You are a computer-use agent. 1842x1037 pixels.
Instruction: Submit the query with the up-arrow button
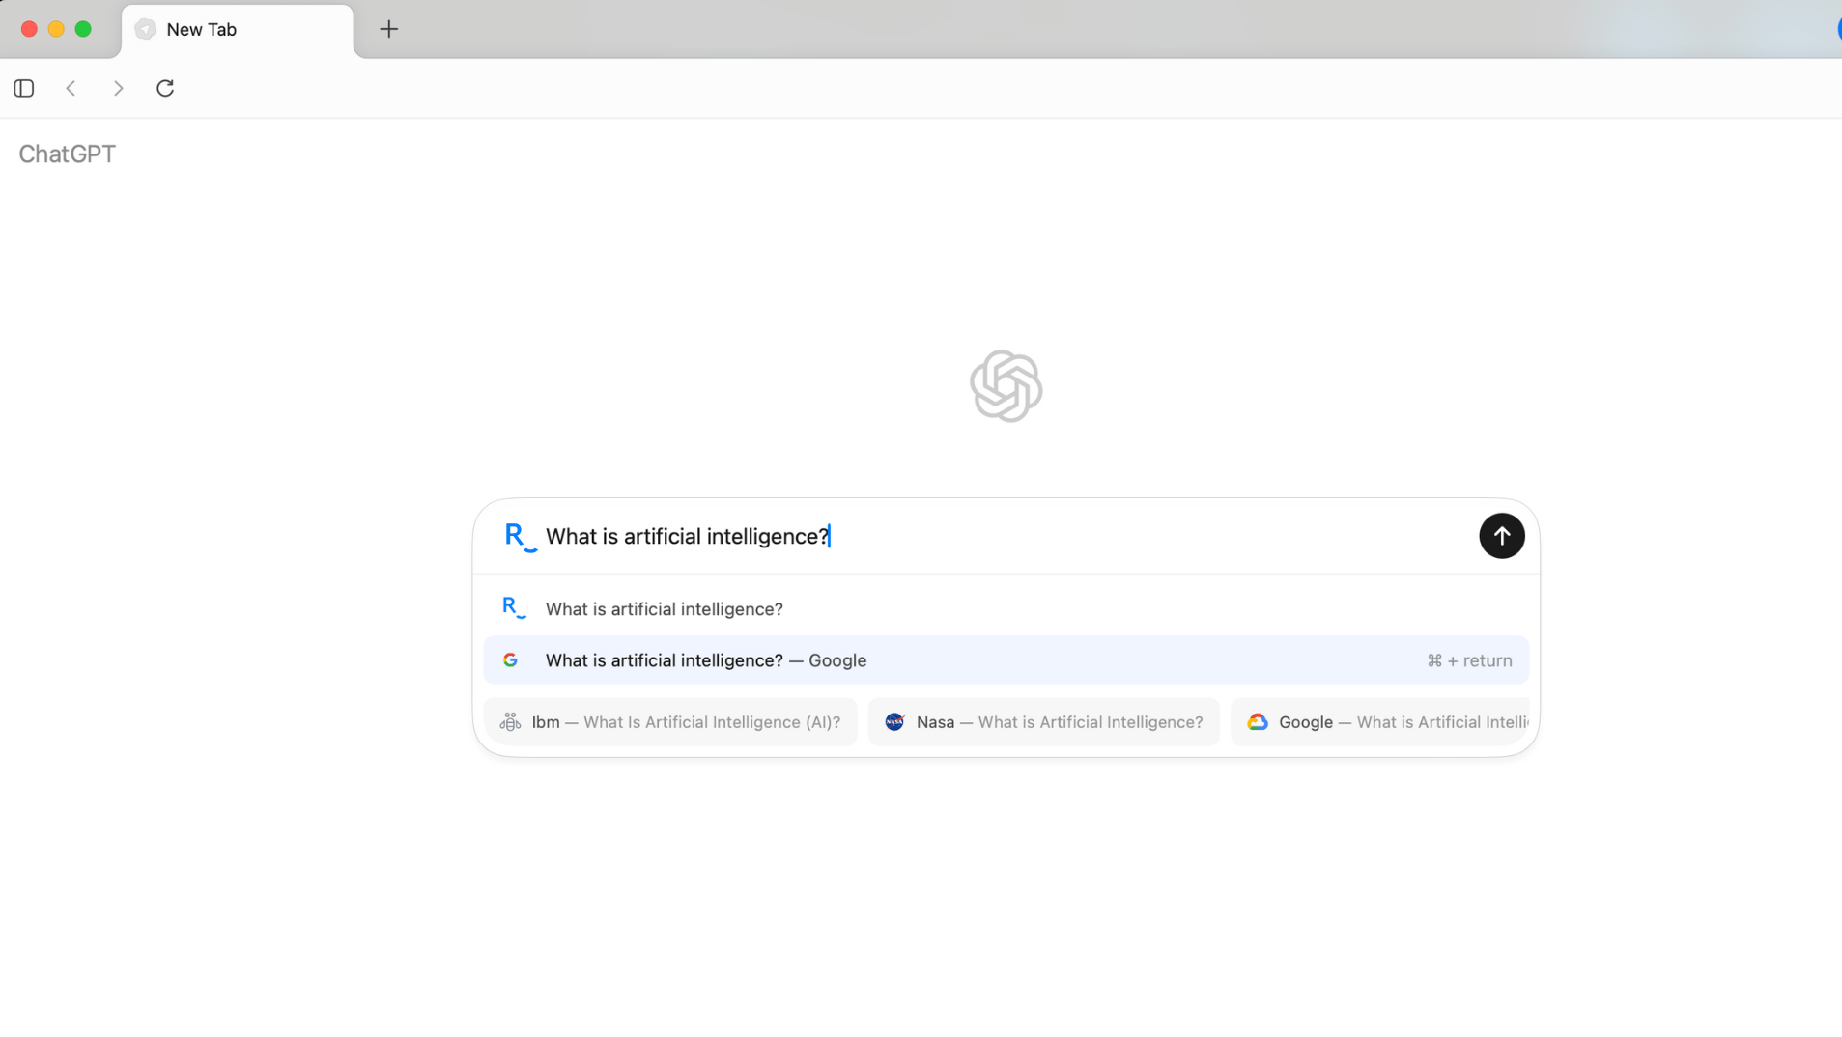(1500, 536)
